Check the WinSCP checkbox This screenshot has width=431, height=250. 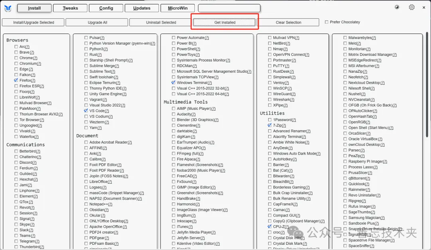(270, 88)
